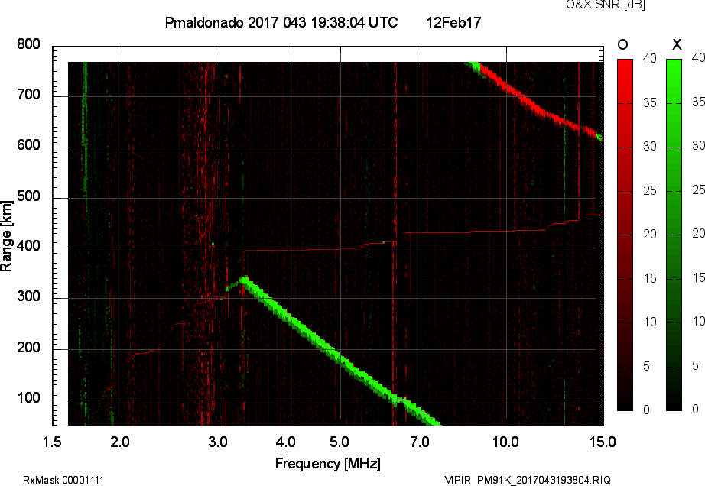Click the 10.0 frequency tick label

click(505, 442)
